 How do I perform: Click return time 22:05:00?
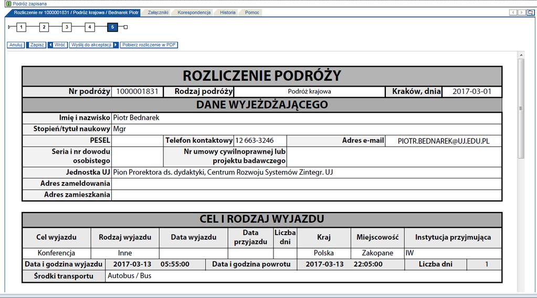coord(368,264)
